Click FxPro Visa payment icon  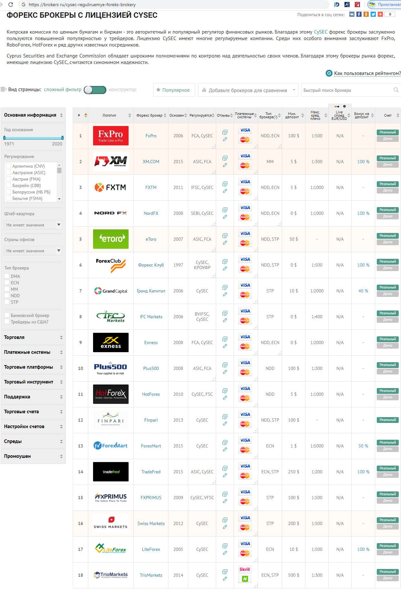coord(245,130)
